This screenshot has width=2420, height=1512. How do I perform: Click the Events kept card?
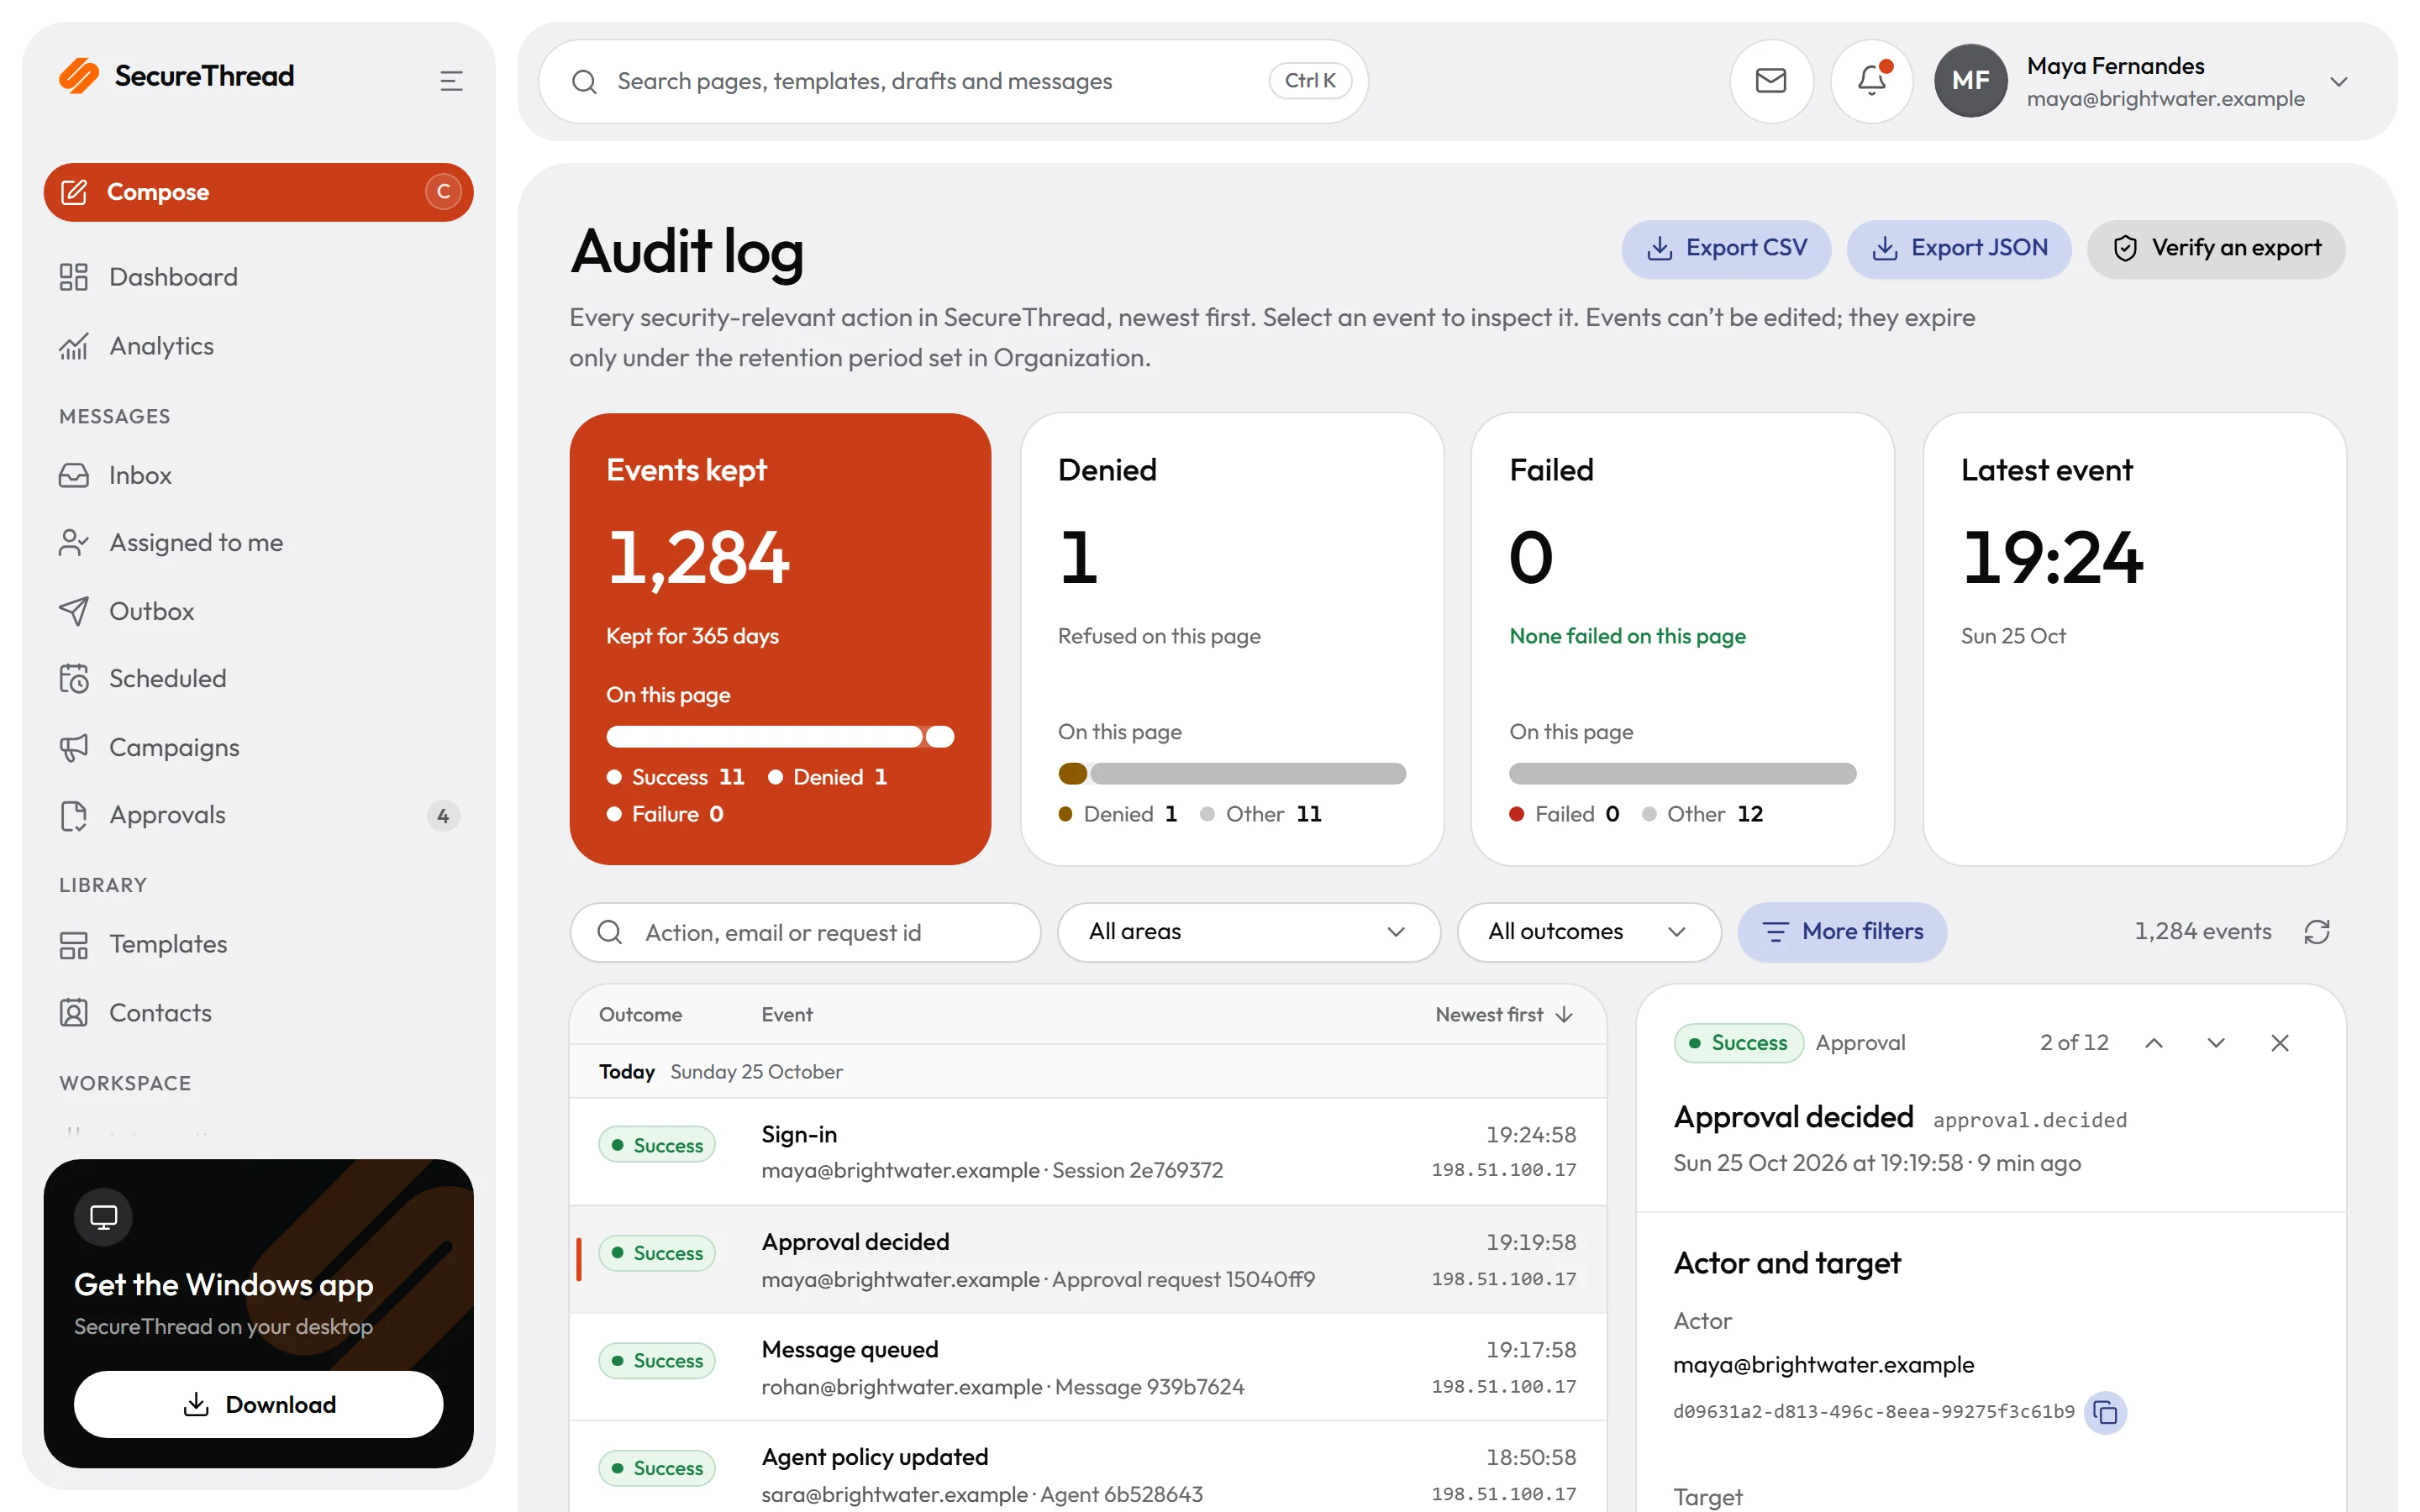780,639
